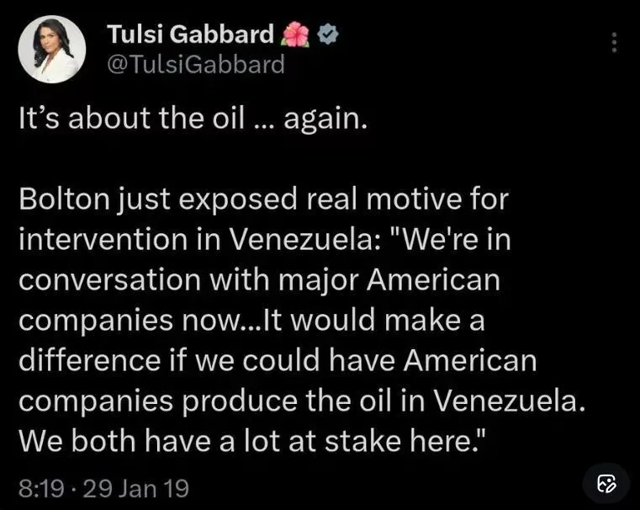
Task: Open the three-dot more options menu
Action: coord(615,43)
